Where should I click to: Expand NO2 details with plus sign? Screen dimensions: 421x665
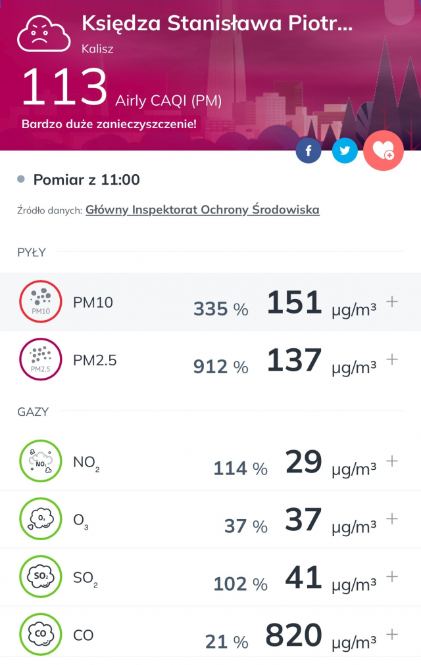392,461
